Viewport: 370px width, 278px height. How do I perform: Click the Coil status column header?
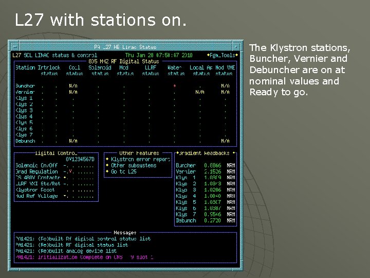coord(75,71)
